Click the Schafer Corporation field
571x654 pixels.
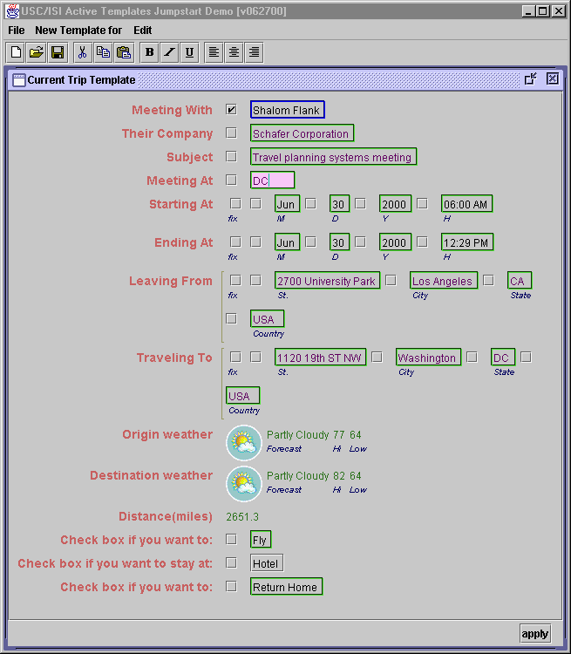302,133
